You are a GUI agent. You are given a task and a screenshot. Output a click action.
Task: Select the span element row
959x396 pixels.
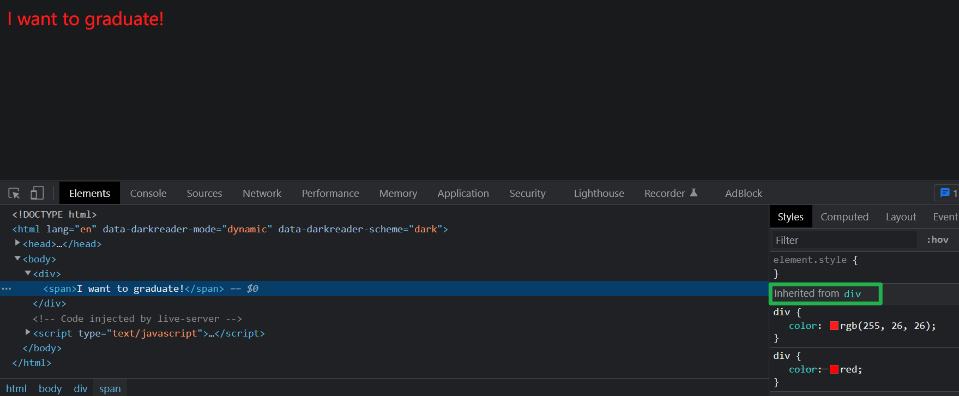[384, 289]
